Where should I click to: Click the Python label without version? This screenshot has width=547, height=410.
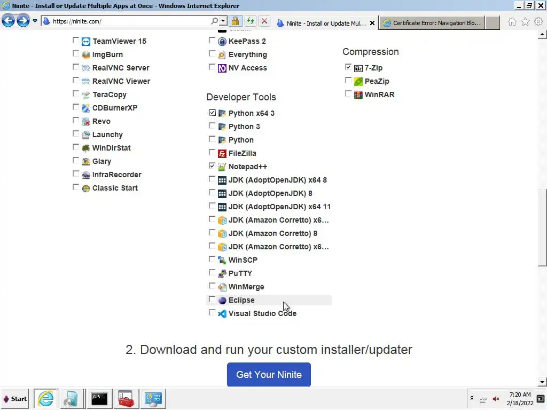point(241,140)
